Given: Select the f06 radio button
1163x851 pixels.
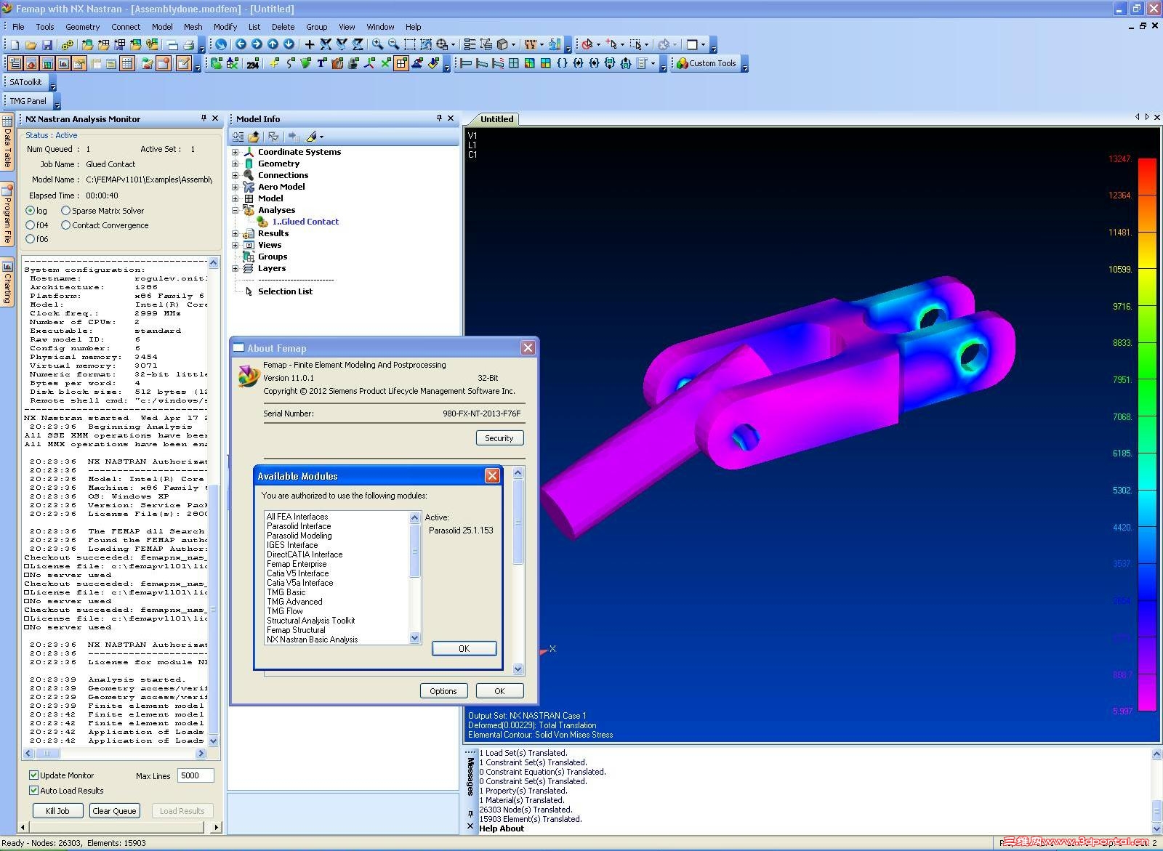Looking at the screenshot, I should pos(31,239).
